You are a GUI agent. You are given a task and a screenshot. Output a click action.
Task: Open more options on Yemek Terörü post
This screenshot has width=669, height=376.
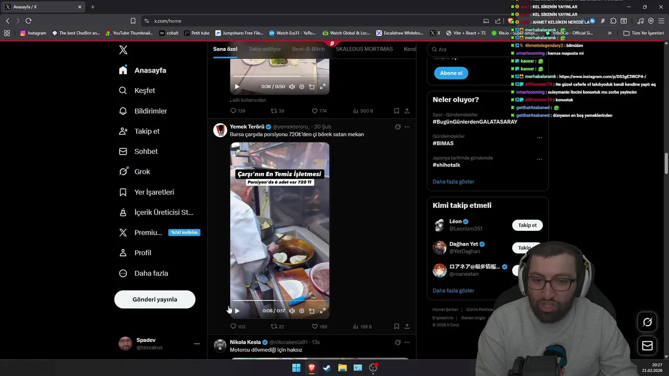(x=407, y=127)
